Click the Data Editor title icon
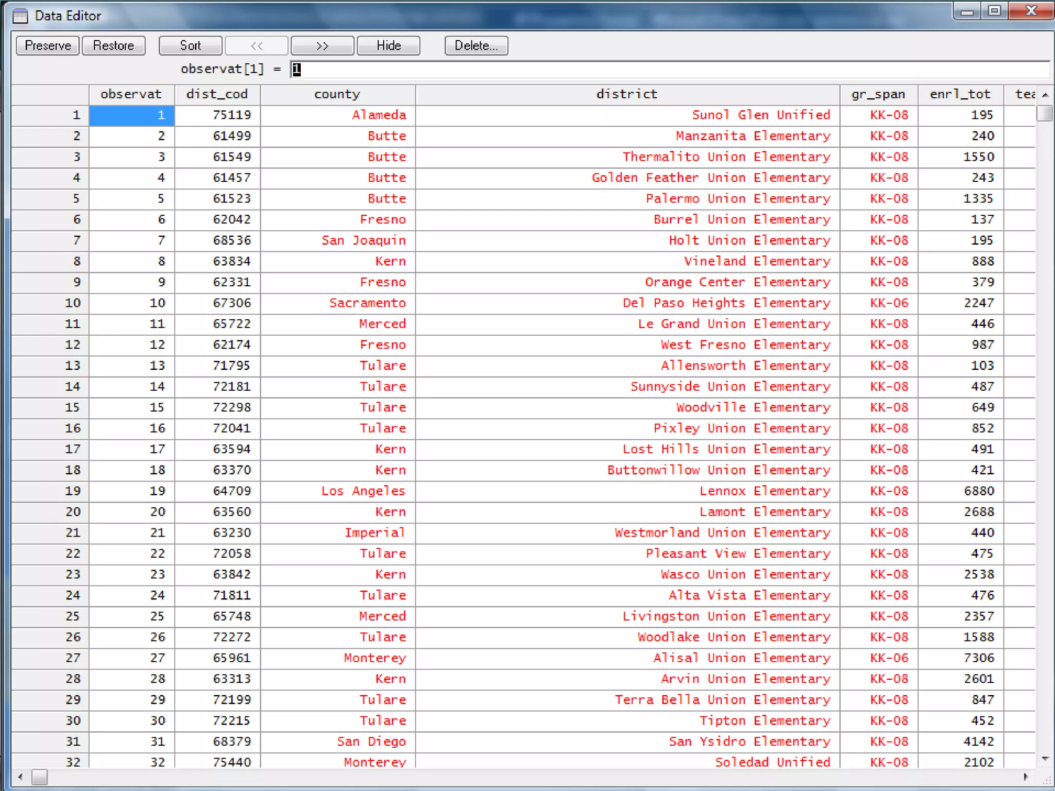The height and width of the screenshot is (791, 1055). (20, 15)
